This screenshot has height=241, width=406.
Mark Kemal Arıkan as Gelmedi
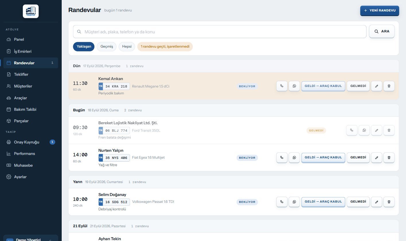point(358,86)
